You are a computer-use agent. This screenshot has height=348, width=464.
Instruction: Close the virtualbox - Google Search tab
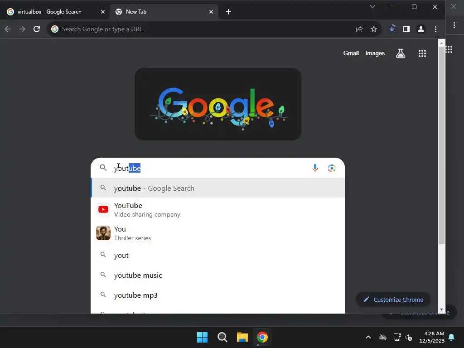103,12
